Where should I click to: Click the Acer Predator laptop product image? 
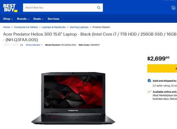[x=73, y=98]
